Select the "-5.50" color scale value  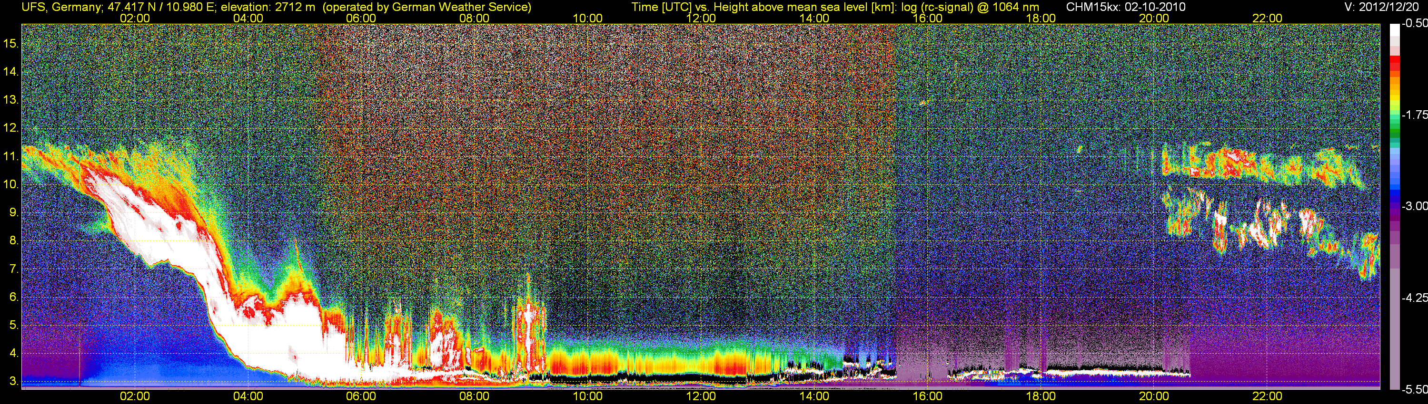pyautogui.click(x=1414, y=389)
